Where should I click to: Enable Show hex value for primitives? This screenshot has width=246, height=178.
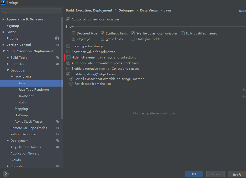(68, 52)
